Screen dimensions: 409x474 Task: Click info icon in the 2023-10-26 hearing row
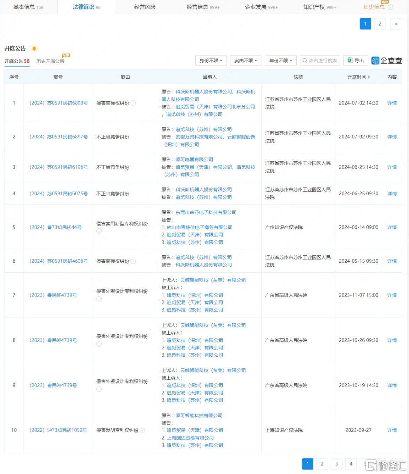pos(99,344)
